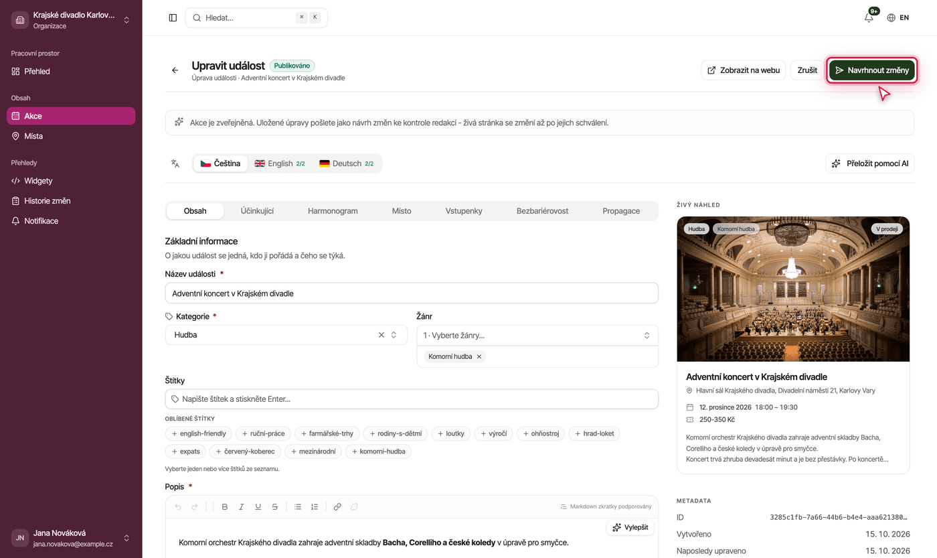
Task: Toggle the sidebar panel icon
Action: point(173,18)
